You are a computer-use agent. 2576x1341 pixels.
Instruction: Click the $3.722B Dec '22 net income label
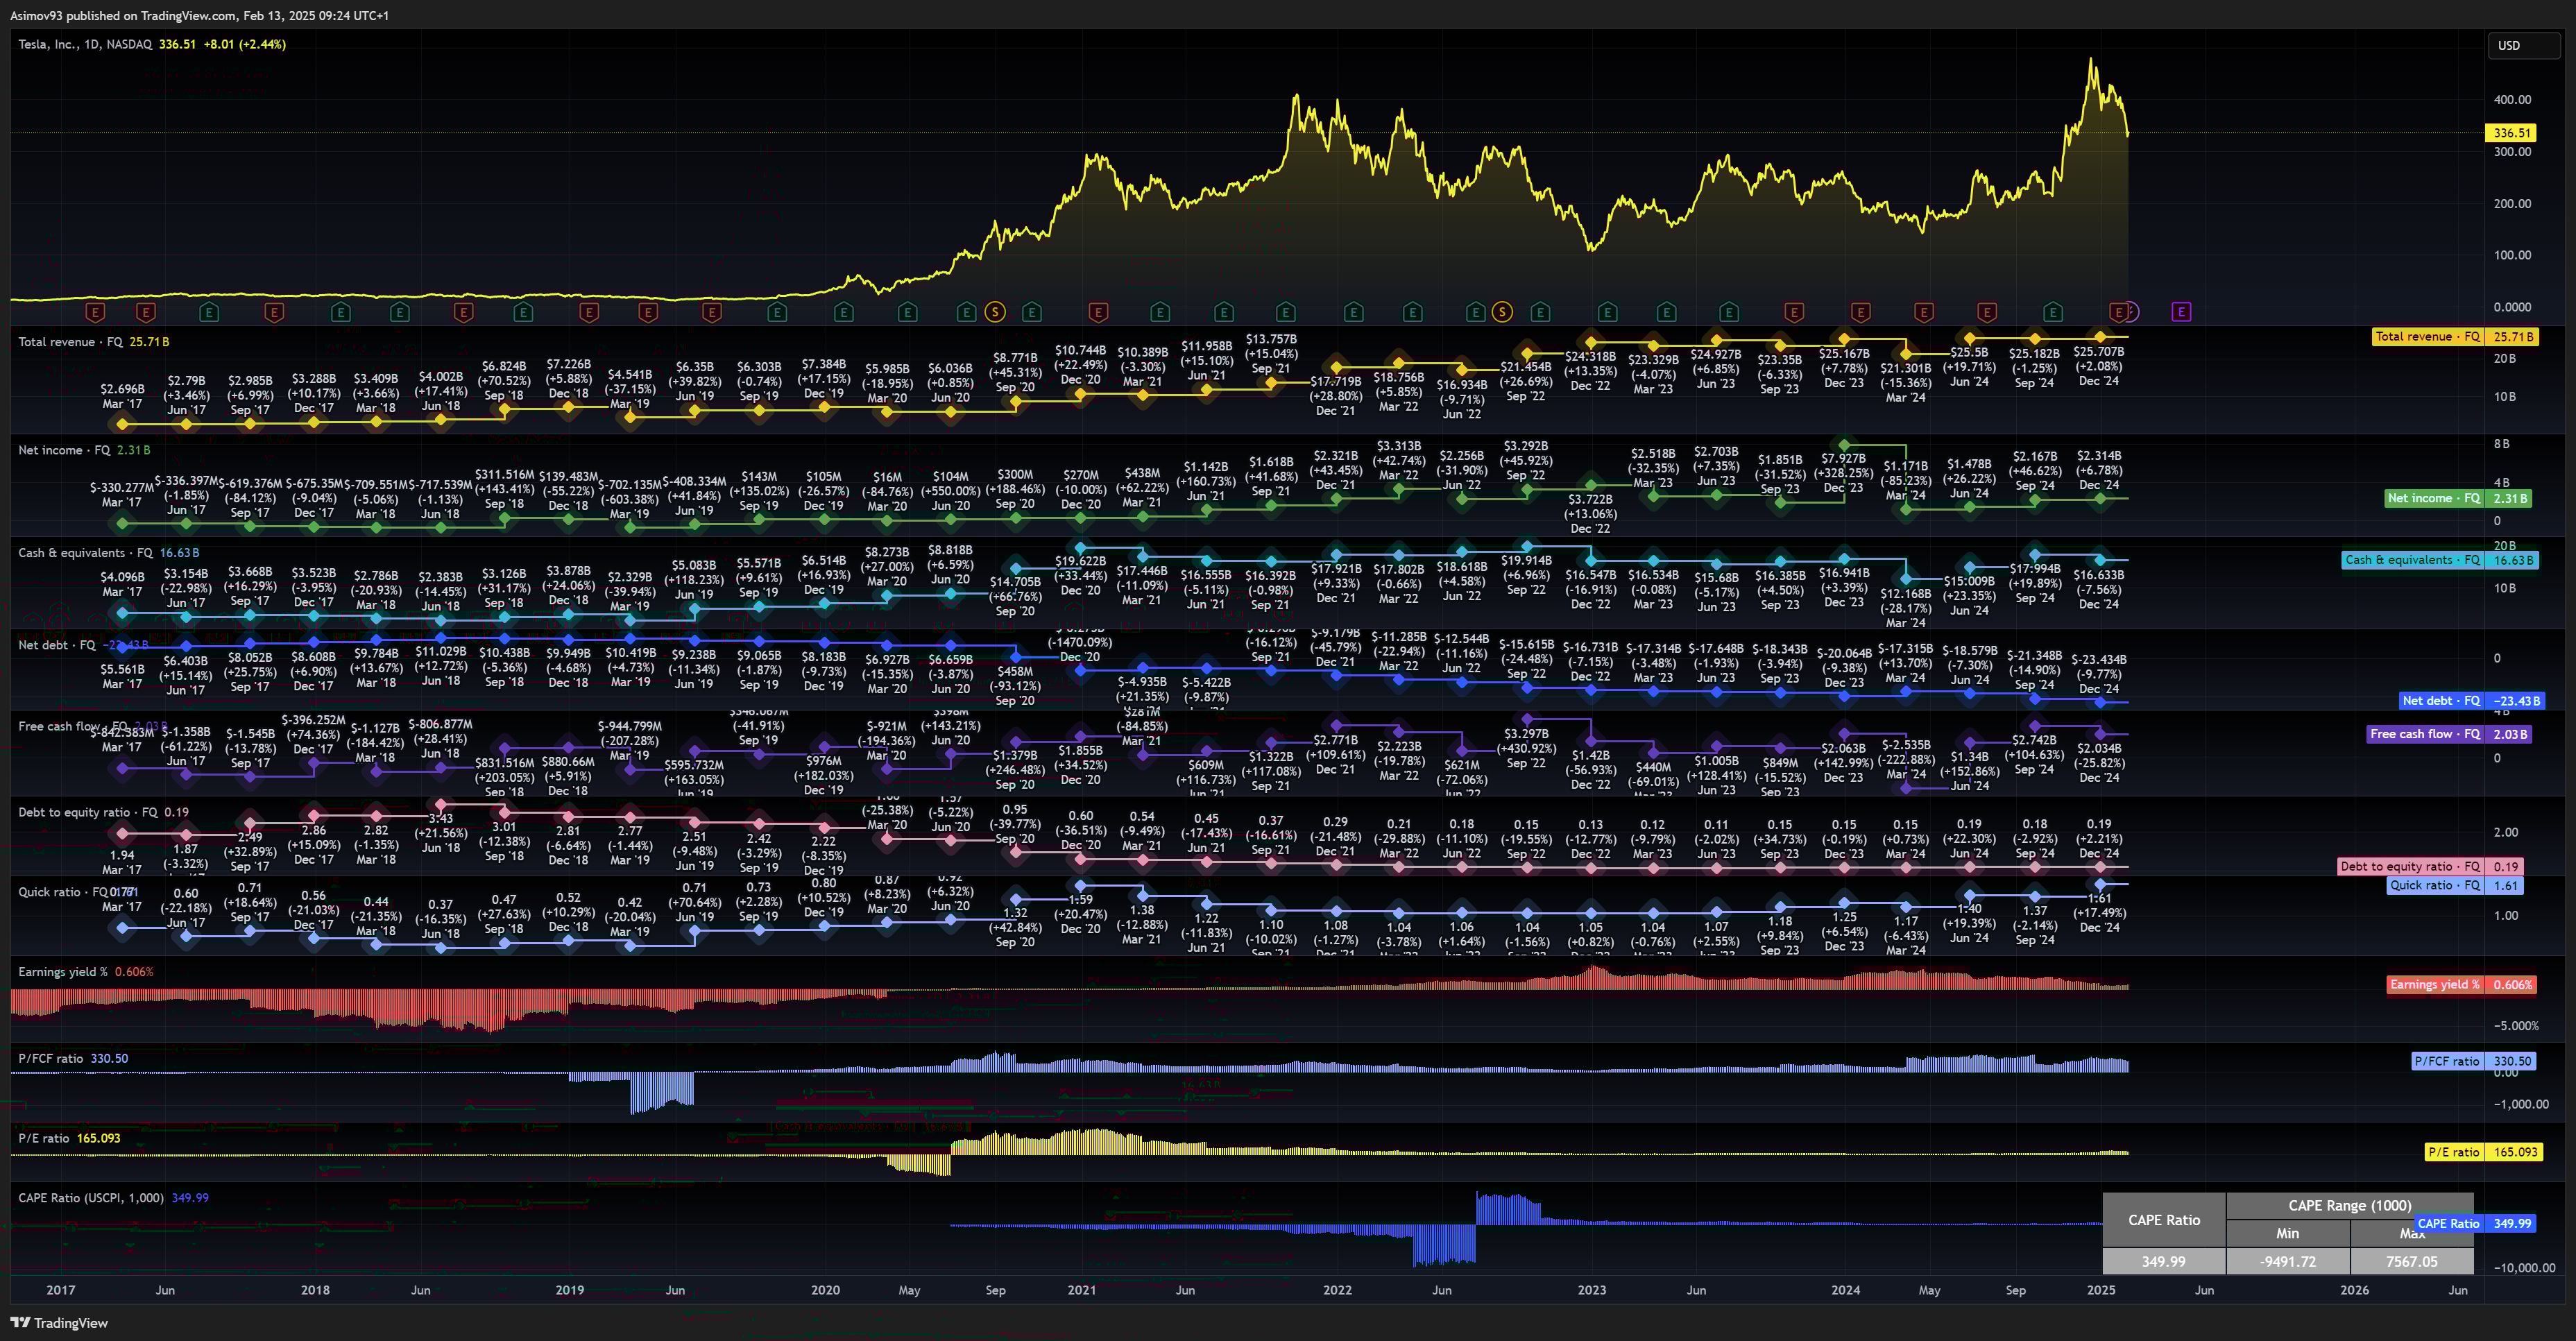pos(1590,513)
